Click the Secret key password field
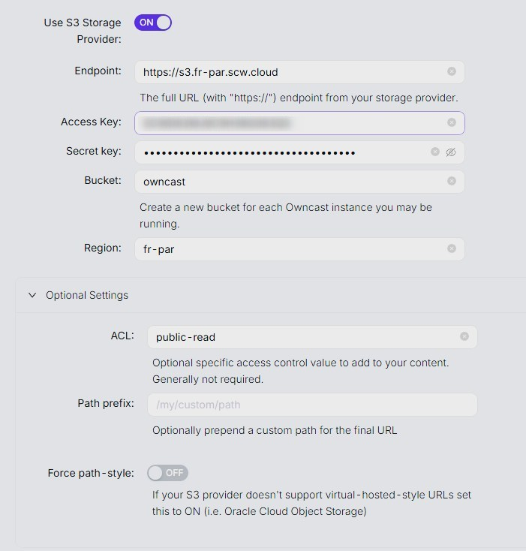The image size is (526, 551). click(281, 152)
